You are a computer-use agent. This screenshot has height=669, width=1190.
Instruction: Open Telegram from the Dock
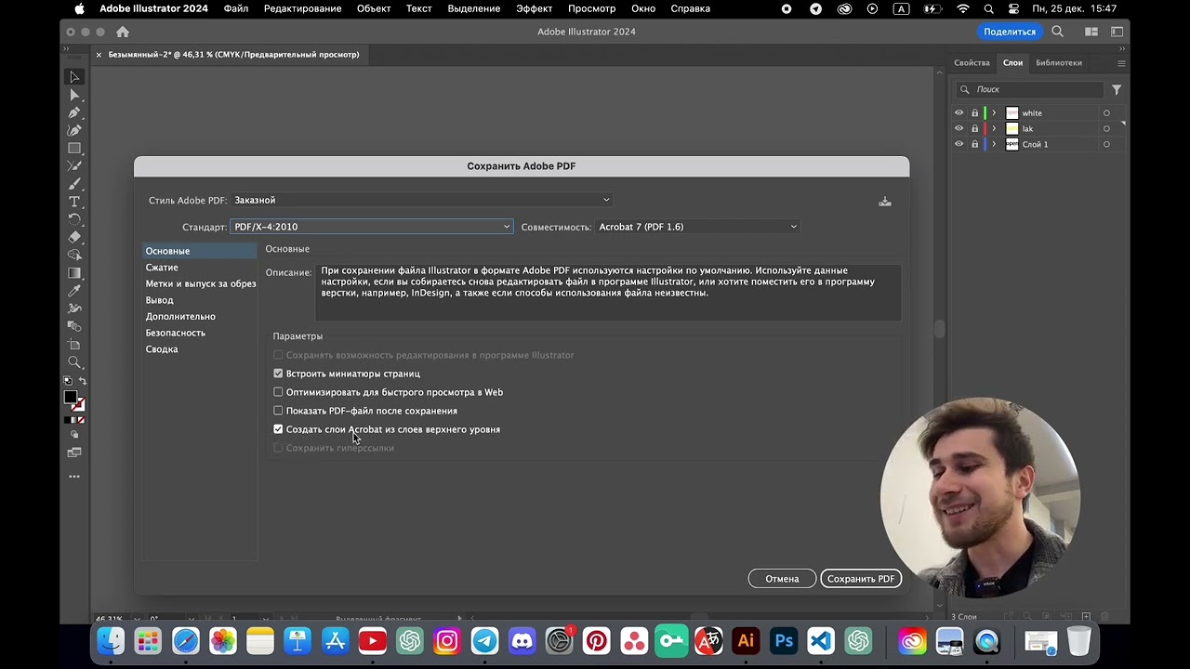(484, 641)
